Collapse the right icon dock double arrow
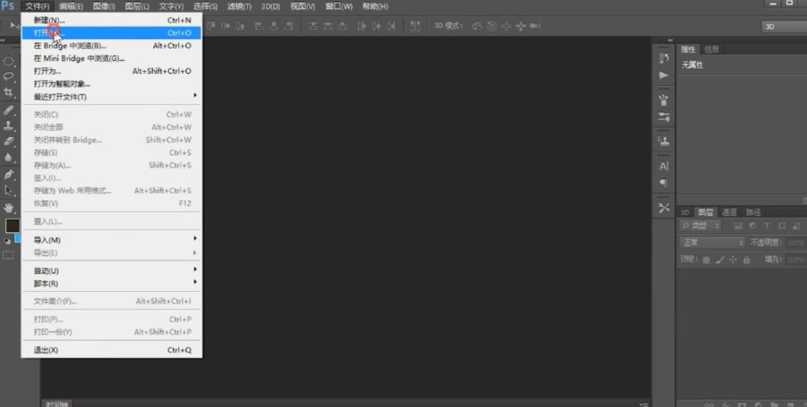This screenshot has height=407, width=807. click(670, 40)
